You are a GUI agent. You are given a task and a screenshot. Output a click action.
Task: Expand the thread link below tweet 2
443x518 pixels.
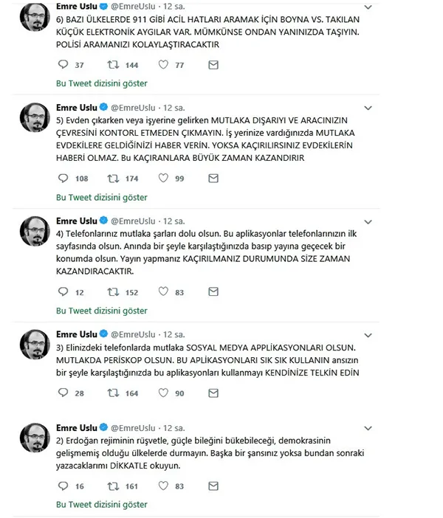coord(102,505)
